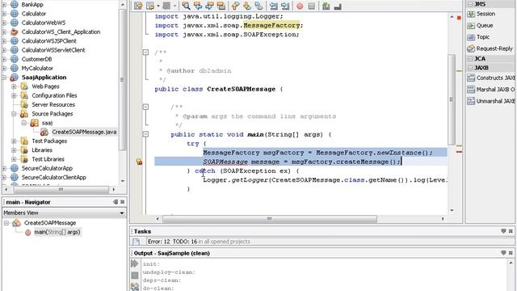Screen dimensions: 517x291
Task: Click the Last Edit toolbar icon
Action: (138, 6)
